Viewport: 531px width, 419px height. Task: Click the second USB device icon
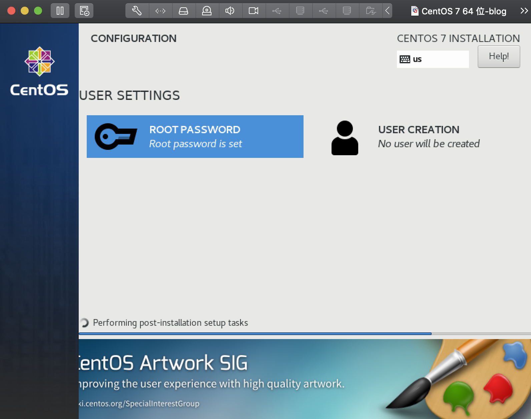(324, 11)
